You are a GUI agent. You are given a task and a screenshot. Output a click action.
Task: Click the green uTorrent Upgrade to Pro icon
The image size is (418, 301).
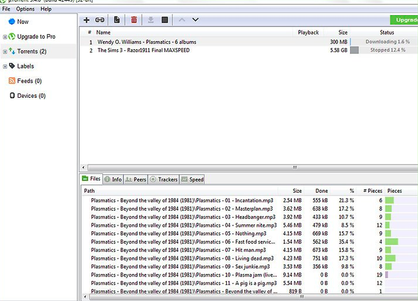coord(12,36)
